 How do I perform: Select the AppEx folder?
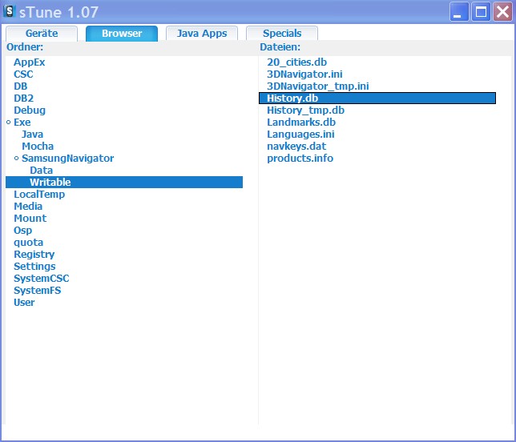click(x=29, y=62)
